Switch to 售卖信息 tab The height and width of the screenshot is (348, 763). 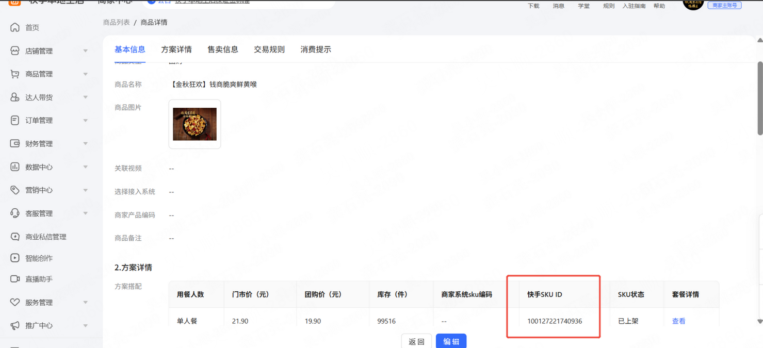pyautogui.click(x=223, y=49)
